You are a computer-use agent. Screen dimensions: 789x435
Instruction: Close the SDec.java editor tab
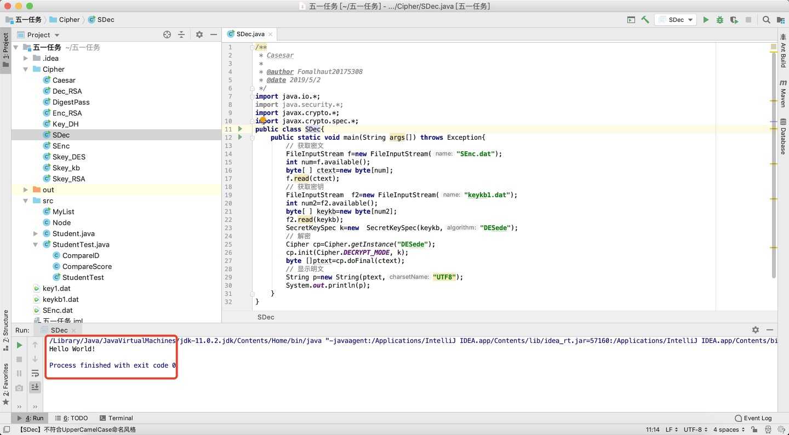point(271,34)
